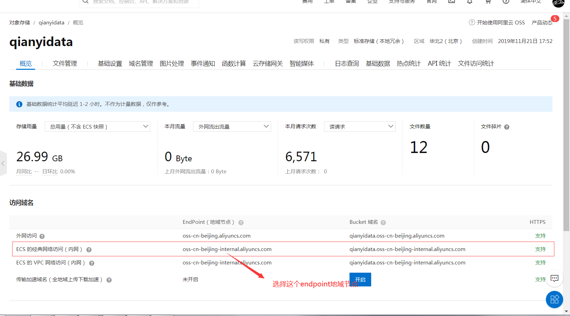Viewport: 570px width, 316px height.
Task: Click the 6,571 request count value
Action: 301,157
